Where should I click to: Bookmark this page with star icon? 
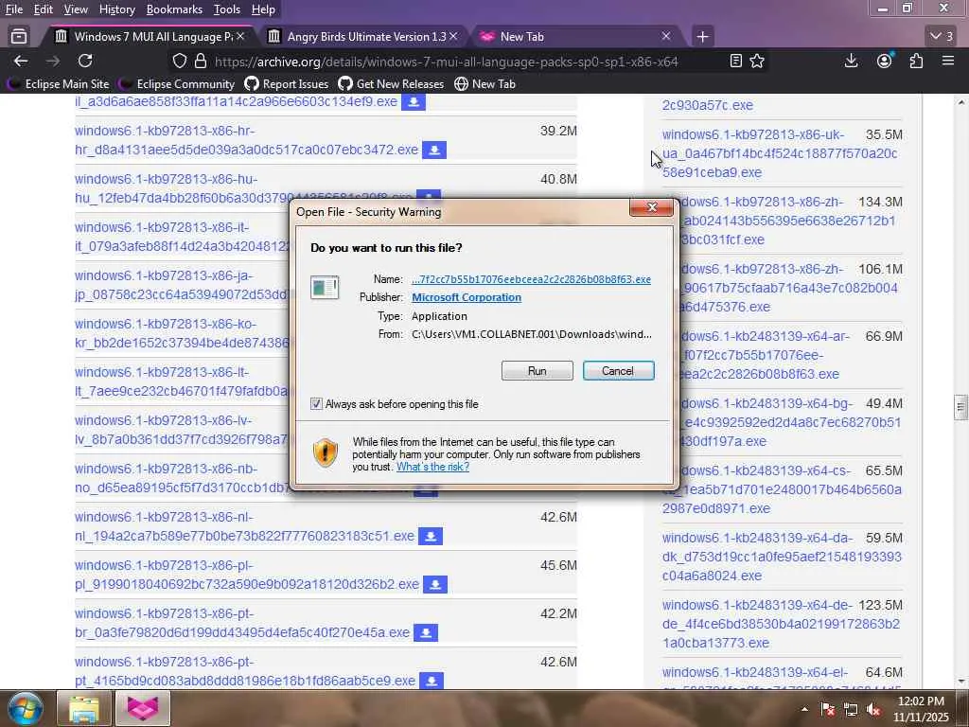coord(757,62)
